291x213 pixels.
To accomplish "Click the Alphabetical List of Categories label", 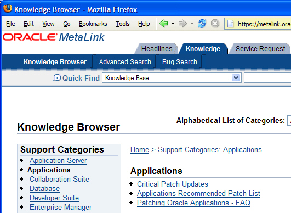I will click(x=231, y=120).
